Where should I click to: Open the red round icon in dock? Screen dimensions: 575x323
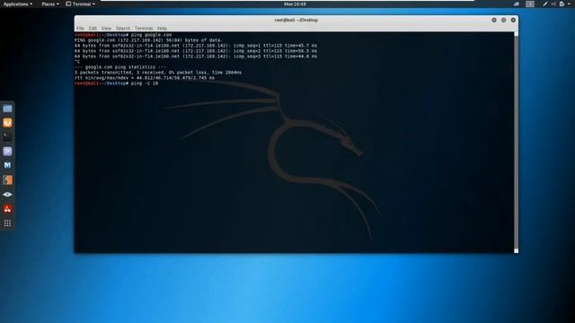tap(7, 209)
